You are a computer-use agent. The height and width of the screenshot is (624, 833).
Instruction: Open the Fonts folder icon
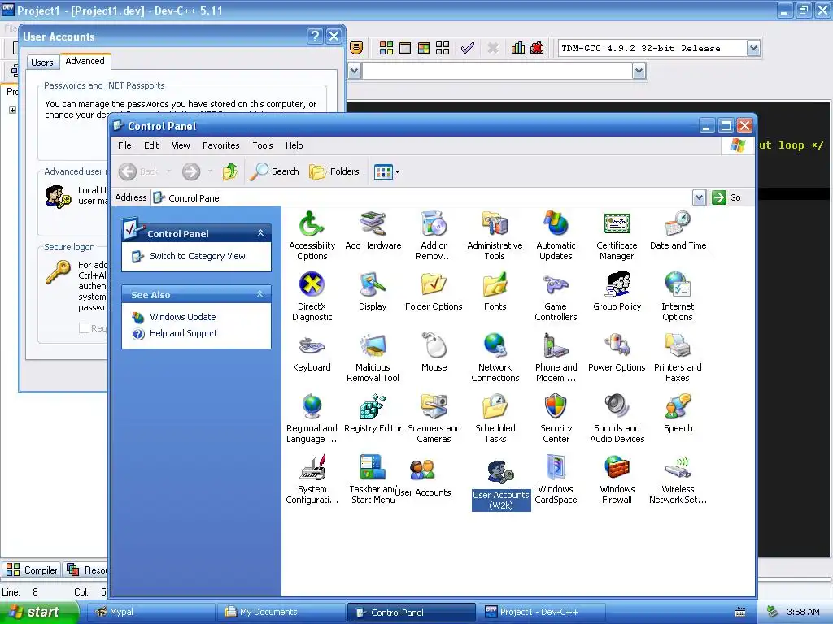(x=495, y=292)
